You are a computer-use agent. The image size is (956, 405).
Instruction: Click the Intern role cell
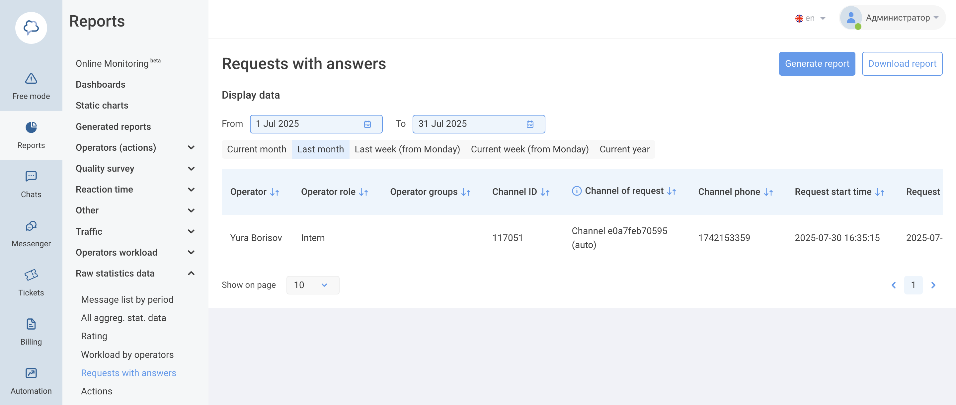pos(312,238)
